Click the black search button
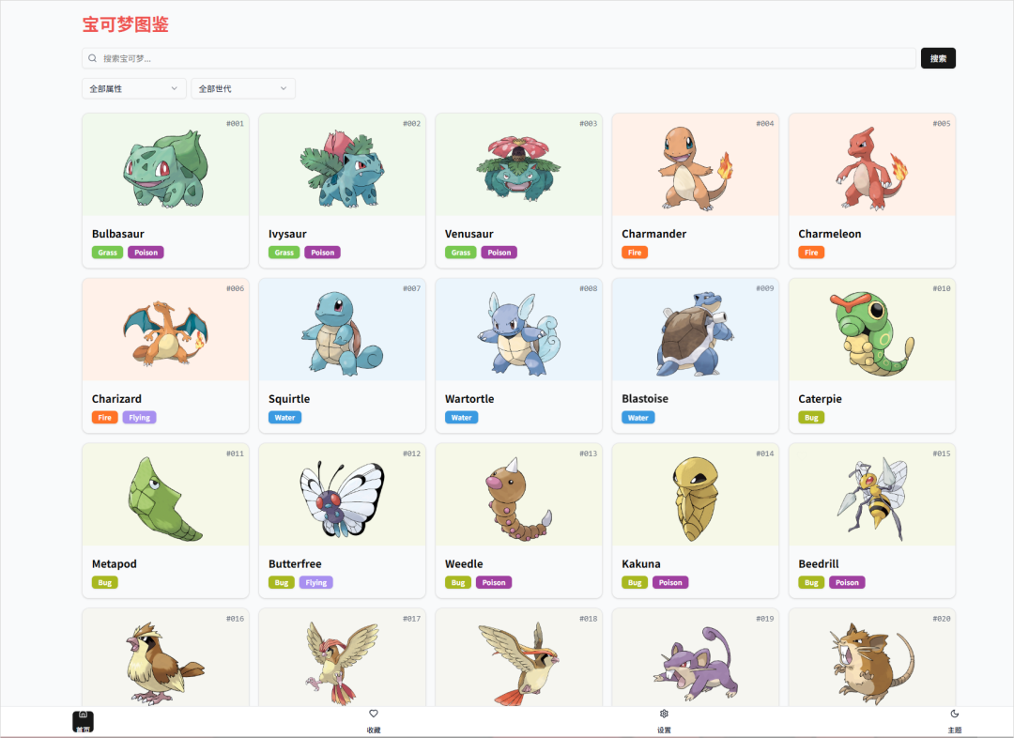The height and width of the screenshot is (738, 1014). (x=938, y=58)
